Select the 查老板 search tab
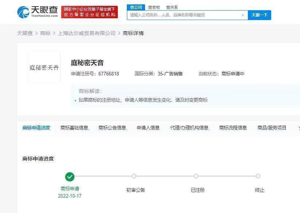300x213 pixels. click(x=154, y=7)
